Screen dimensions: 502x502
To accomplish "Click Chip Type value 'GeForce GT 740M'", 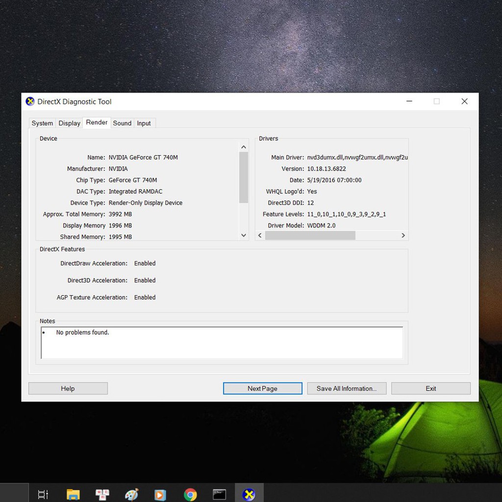I will point(133,180).
